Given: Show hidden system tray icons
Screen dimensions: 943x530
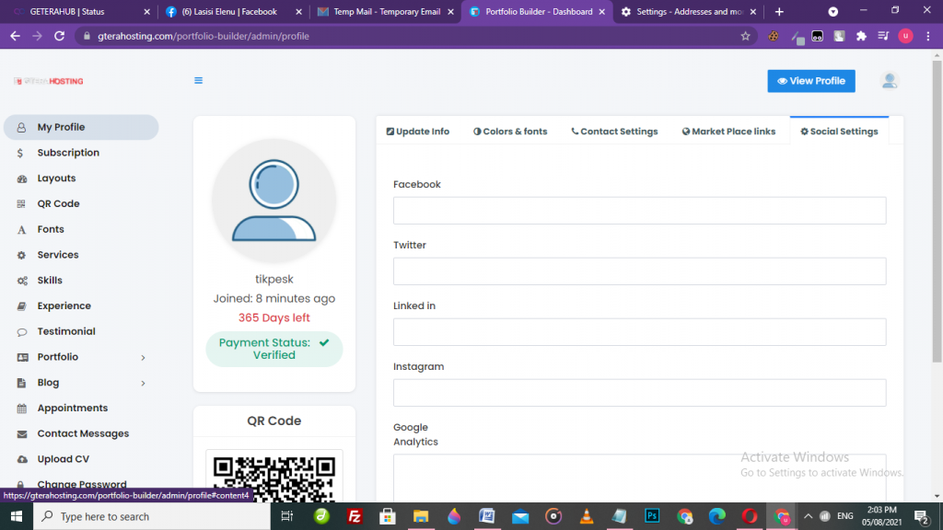Looking at the screenshot, I should click(808, 516).
